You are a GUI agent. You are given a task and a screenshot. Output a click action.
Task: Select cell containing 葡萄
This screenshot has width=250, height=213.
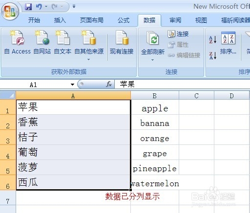pyautogui.click(x=73, y=152)
